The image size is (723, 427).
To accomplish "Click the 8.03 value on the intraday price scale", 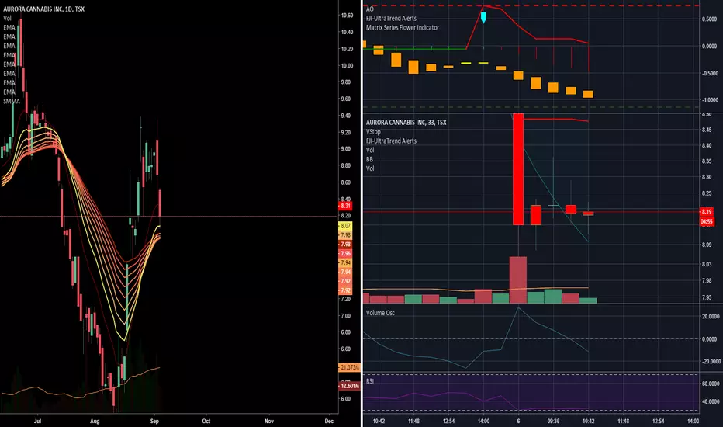I will point(707,264).
